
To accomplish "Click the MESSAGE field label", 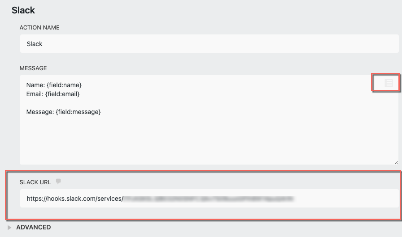I will pyautogui.click(x=33, y=68).
